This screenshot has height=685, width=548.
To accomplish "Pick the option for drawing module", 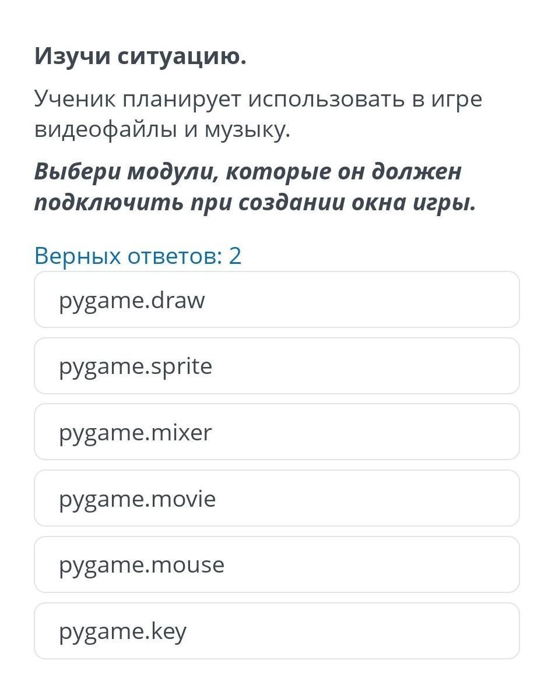I will (276, 299).
